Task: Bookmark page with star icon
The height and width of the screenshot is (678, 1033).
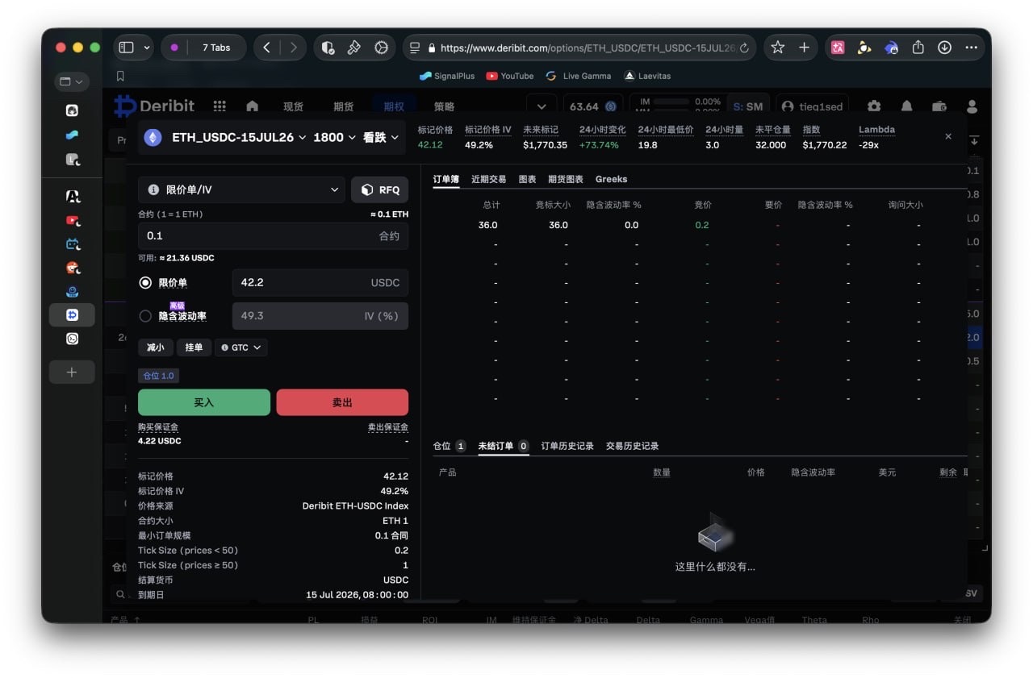Action: click(x=777, y=48)
